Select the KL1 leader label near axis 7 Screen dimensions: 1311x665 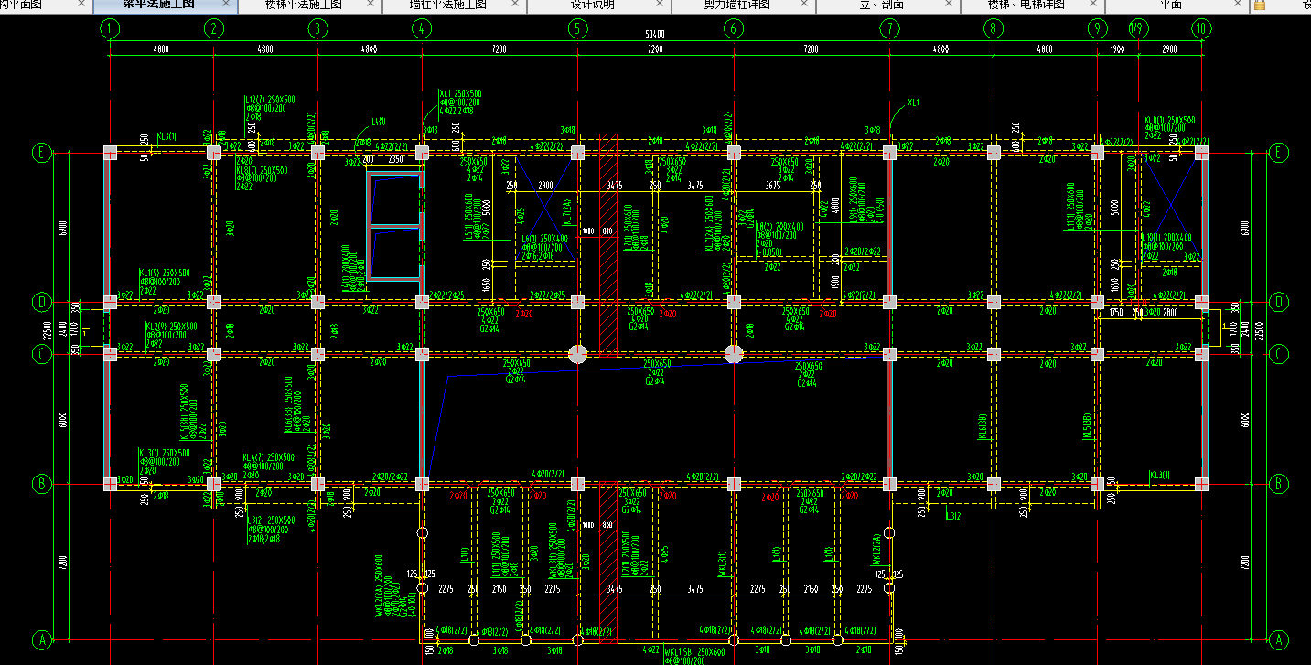913,102
